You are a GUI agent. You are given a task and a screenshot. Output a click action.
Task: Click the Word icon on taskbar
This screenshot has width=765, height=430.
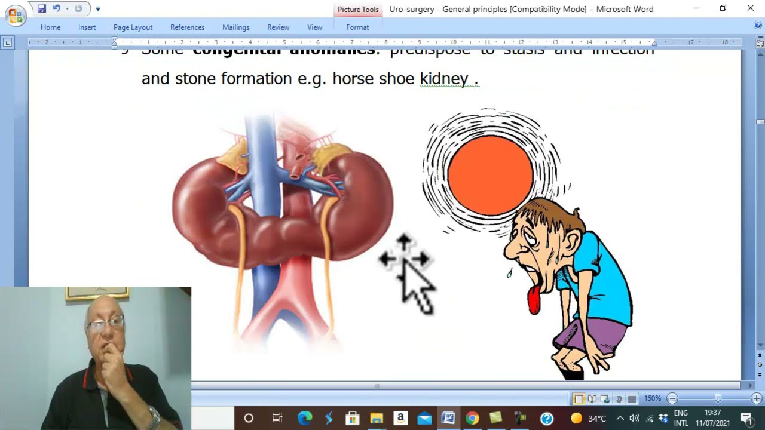point(448,418)
